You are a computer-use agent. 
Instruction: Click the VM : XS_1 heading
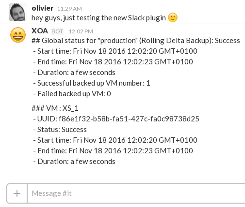point(55,108)
